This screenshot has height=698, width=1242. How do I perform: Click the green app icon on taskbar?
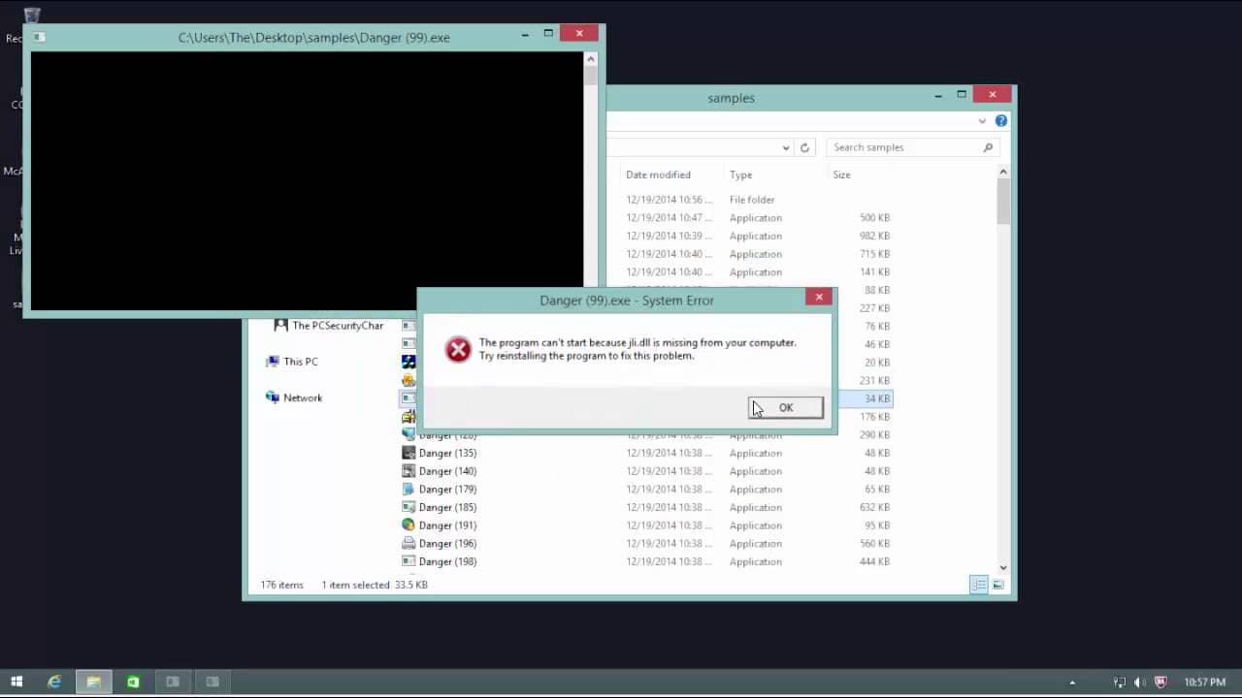[133, 682]
